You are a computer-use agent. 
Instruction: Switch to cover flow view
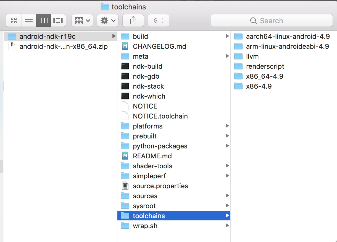tap(59, 20)
